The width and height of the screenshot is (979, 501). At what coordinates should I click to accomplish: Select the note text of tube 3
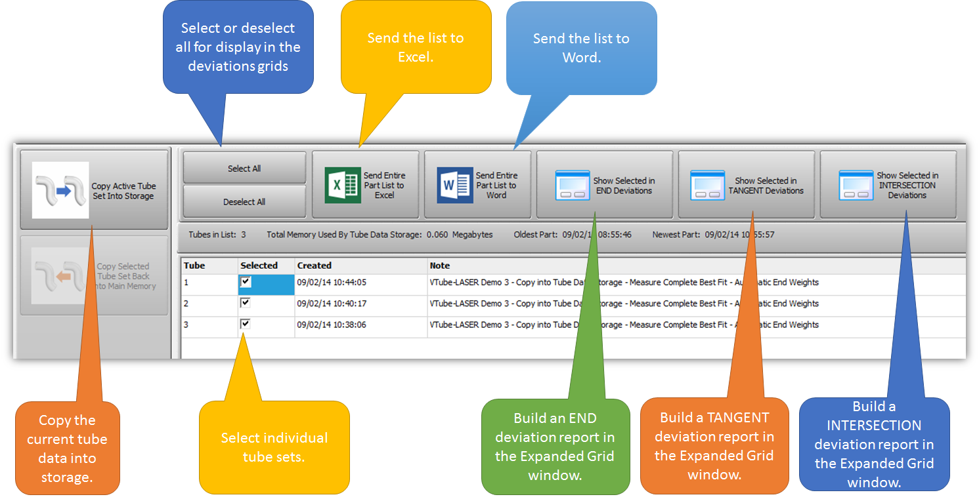point(624,325)
